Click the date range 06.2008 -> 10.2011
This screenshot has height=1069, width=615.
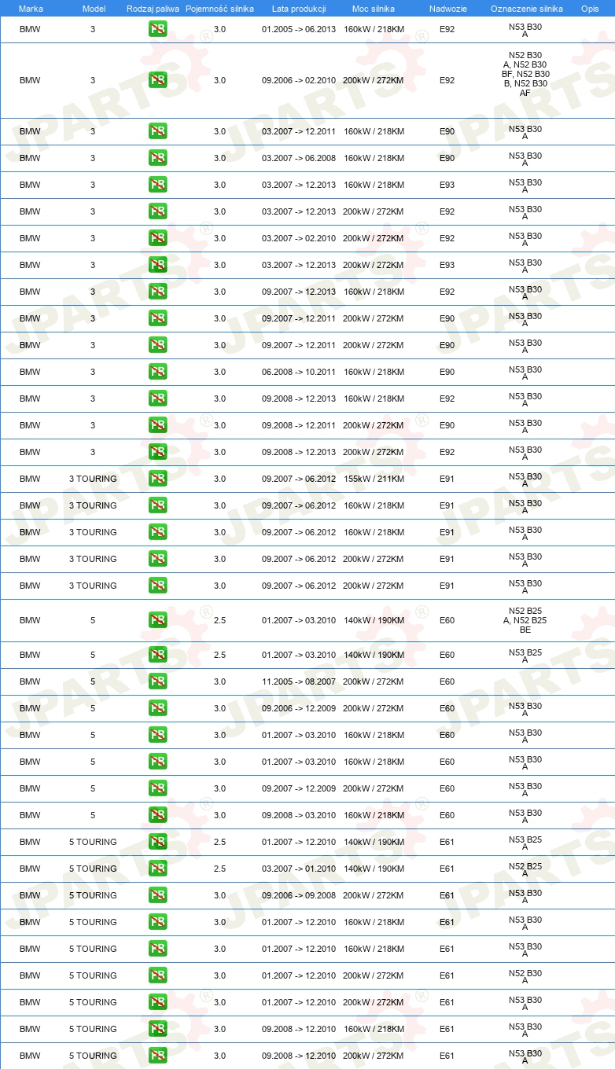[x=299, y=372]
